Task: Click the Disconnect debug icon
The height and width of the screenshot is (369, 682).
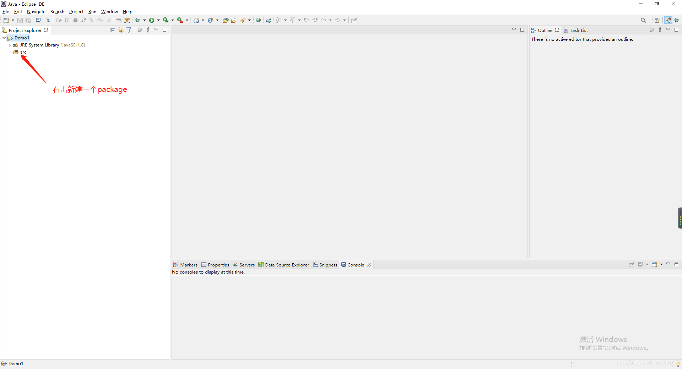Action: [x=83, y=20]
